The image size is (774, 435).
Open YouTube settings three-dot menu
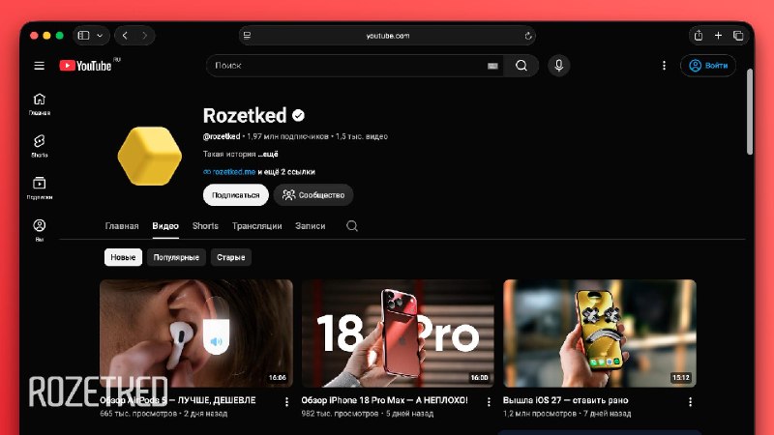click(664, 66)
